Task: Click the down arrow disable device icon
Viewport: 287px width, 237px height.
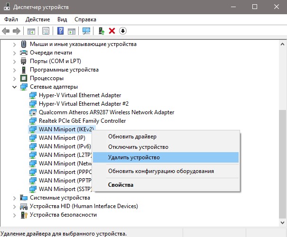Action: [x=123, y=31]
